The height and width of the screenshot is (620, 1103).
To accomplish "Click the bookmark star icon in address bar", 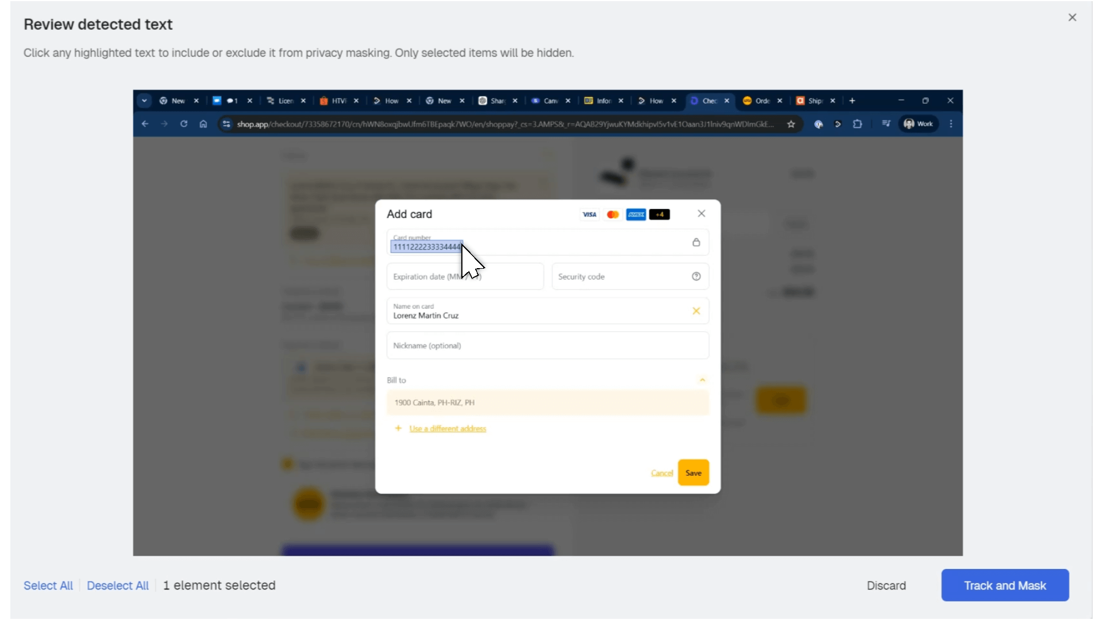I will click(791, 124).
